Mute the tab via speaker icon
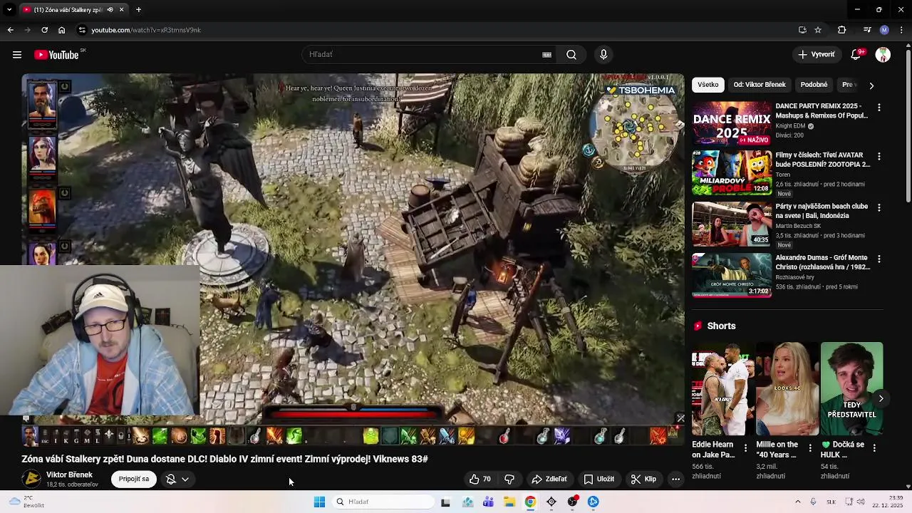 (x=110, y=10)
